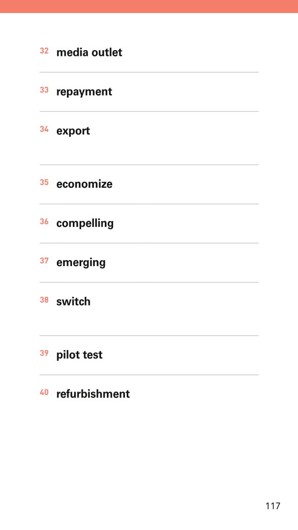
Task: Select the word 'pilot test'
Action: (80, 355)
